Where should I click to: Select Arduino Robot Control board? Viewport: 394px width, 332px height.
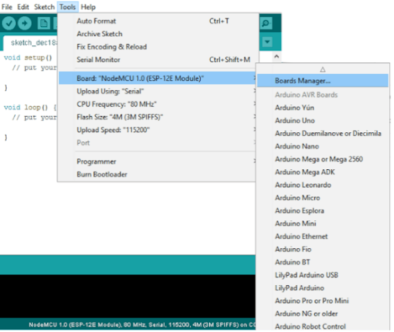click(323, 327)
